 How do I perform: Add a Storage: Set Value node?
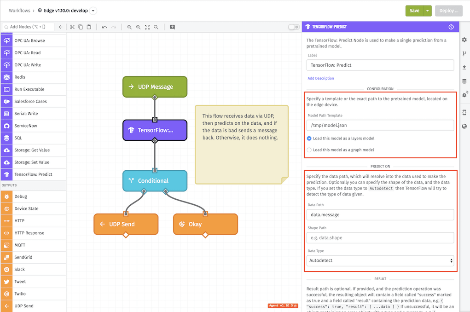tap(33, 162)
